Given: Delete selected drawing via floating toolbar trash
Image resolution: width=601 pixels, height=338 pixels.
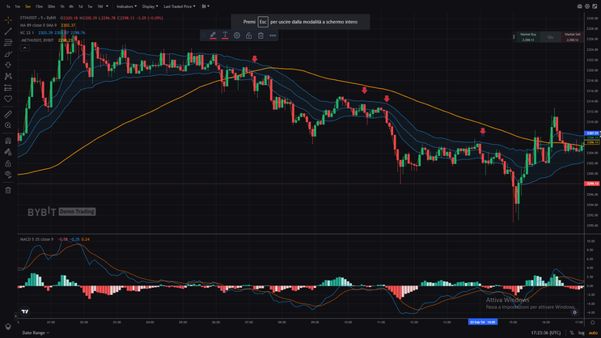Looking at the screenshot, I should click(x=260, y=36).
